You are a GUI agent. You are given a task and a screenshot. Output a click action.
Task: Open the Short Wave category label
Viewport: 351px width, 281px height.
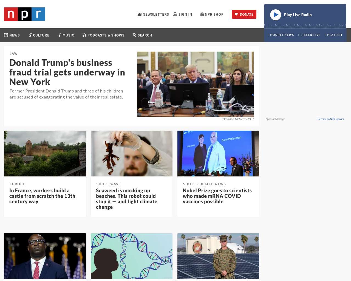pos(108,184)
